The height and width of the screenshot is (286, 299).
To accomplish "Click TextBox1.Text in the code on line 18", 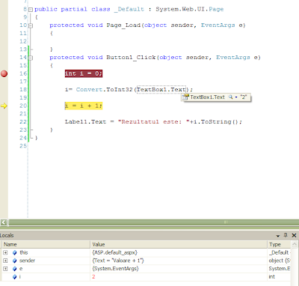I will click(161, 89).
